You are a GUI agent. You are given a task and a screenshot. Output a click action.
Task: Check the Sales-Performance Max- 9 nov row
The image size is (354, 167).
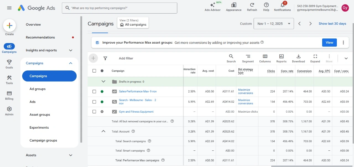[x=94, y=91]
